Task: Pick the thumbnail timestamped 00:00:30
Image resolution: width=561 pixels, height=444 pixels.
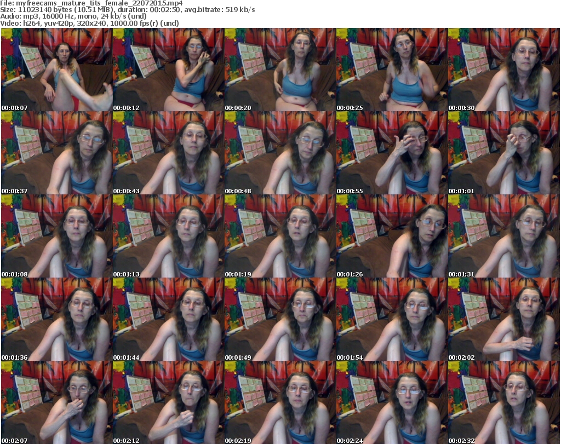Action: click(503, 70)
